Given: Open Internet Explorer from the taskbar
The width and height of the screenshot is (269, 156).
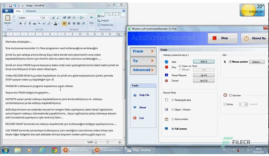Looking at the screenshot, I should tap(42, 150).
